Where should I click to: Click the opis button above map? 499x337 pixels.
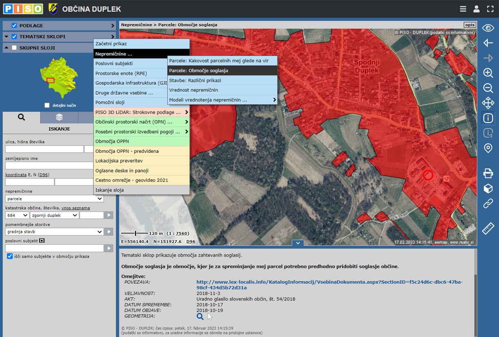470,25
